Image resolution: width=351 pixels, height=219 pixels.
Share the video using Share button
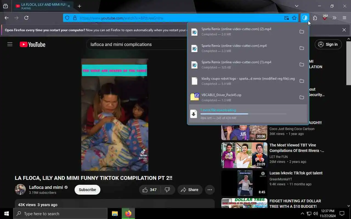tap(190, 190)
